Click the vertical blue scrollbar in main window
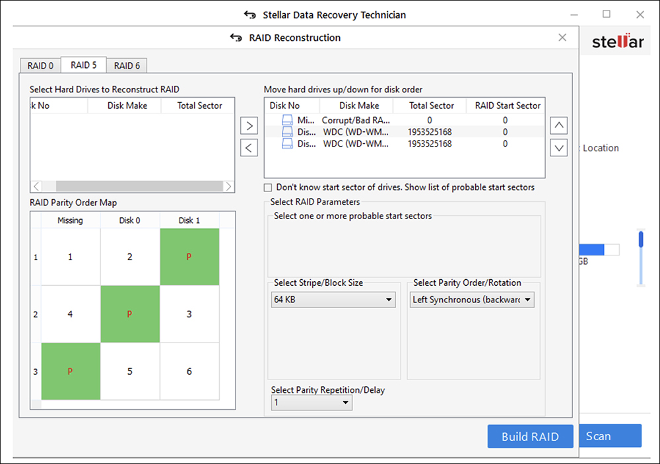 coord(641,239)
